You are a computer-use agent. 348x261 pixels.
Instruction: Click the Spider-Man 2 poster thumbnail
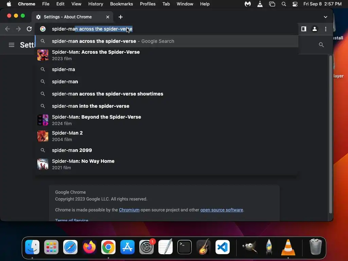(43, 136)
